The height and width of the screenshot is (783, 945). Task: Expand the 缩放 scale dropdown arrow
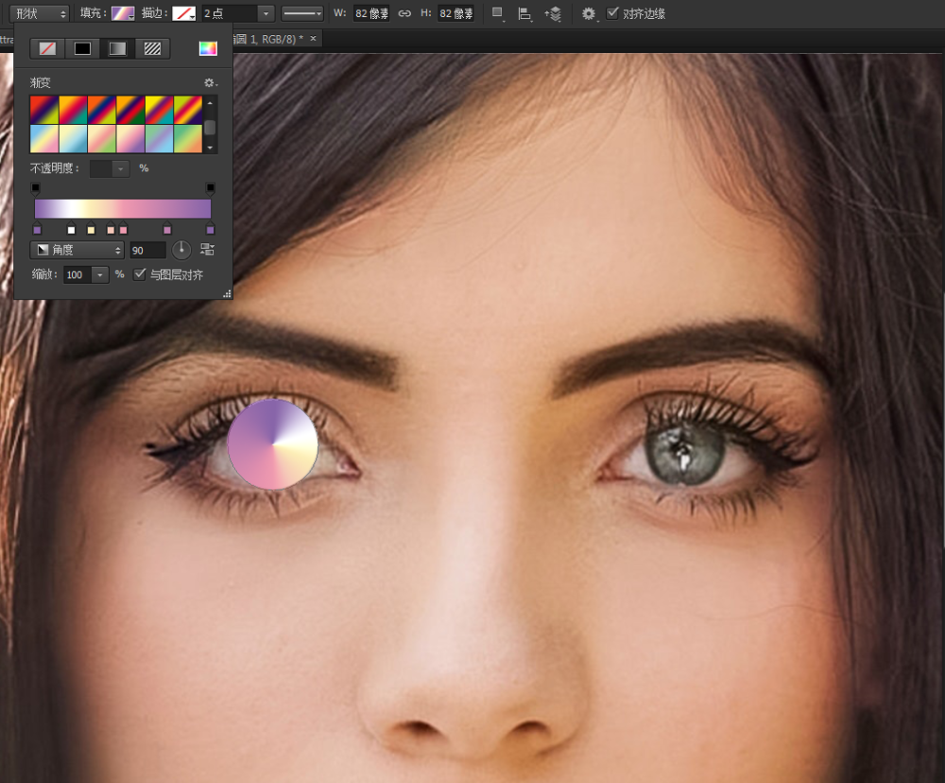coord(100,275)
